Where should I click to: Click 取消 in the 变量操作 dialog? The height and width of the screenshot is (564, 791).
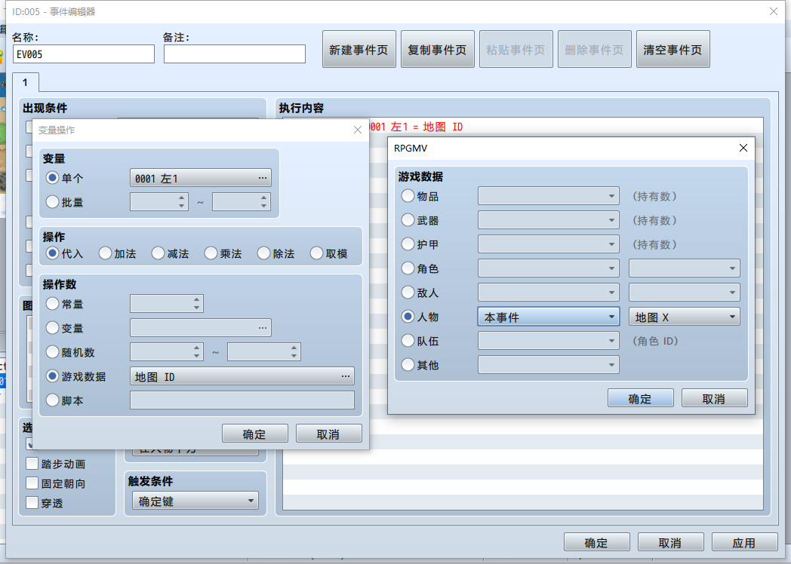[329, 434]
